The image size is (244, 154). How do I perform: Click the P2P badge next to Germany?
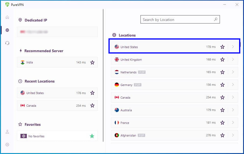pyautogui.click(x=138, y=85)
